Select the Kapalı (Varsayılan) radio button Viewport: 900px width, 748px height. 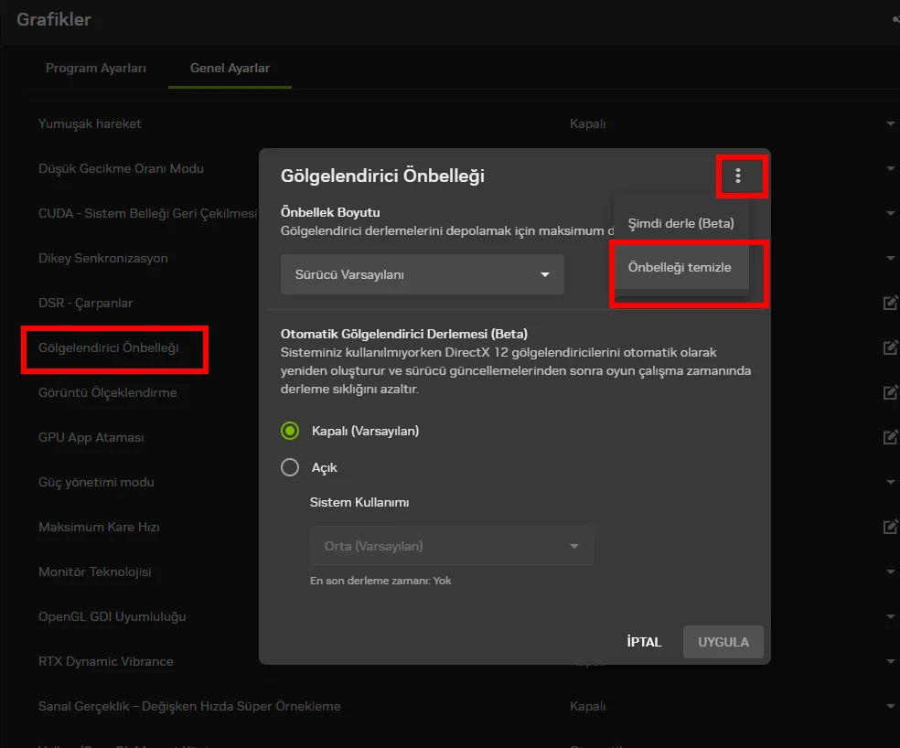click(x=290, y=431)
